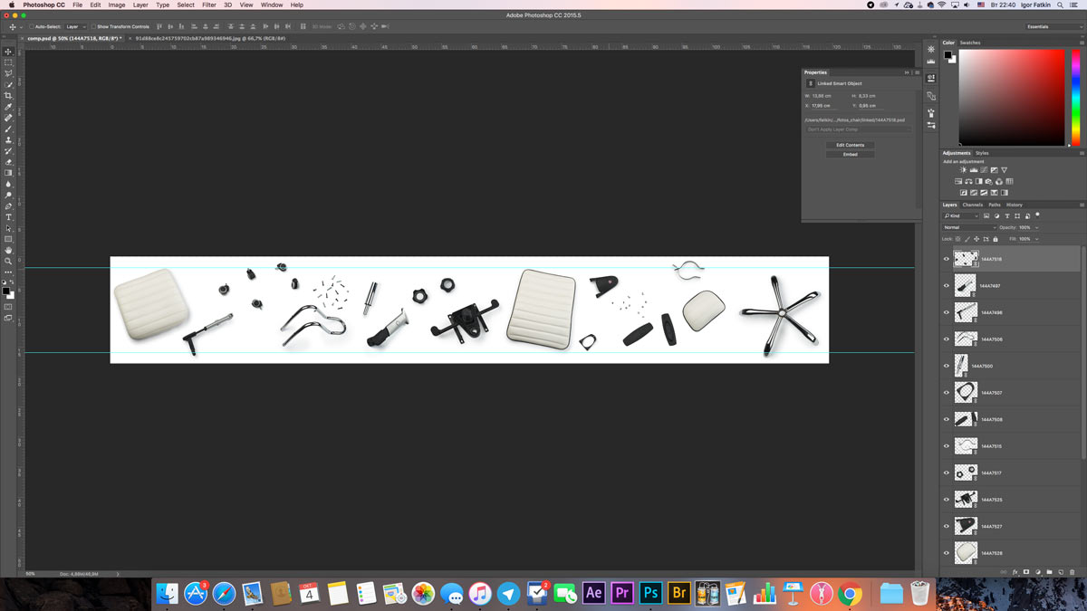Click the delete layer trash icon
The width and height of the screenshot is (1087, 611).
tap(1072, 572)
